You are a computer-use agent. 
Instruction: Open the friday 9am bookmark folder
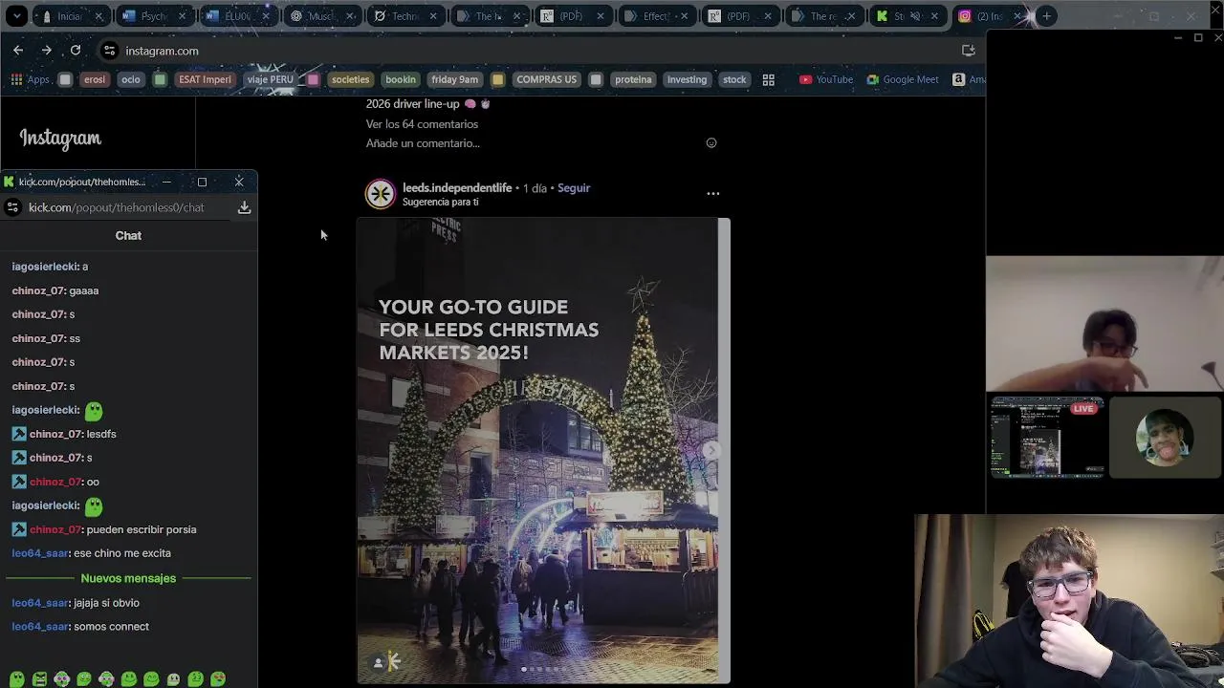[454, 79]
